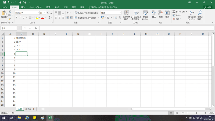Viewport: 215px width, 121px height.
Task: Click the Format Painter brush icon
Action: click(x=10, y=19)
